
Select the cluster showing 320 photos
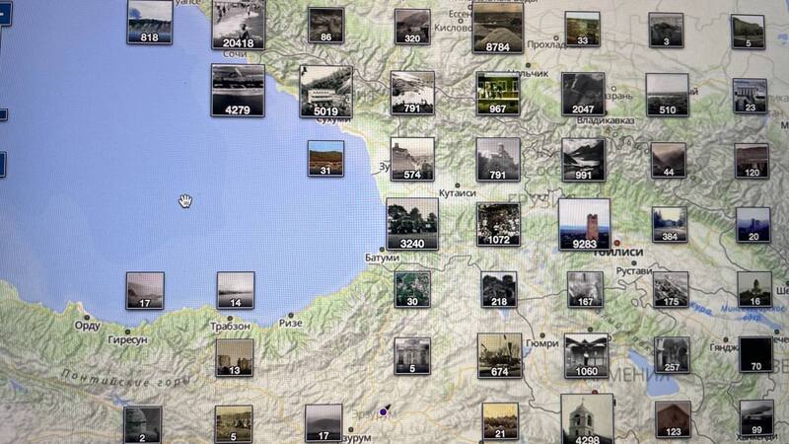tap(412, 27)
